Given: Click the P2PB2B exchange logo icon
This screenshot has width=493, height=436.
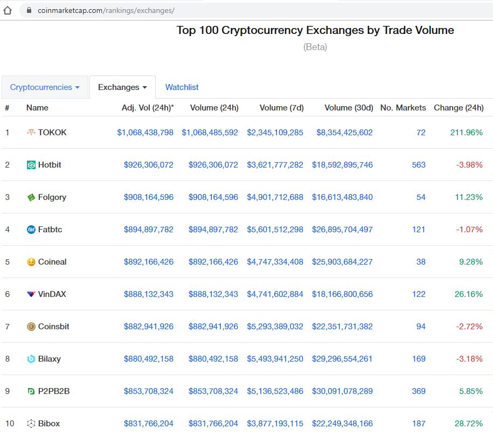Looking at the screenshot, I should click(x=31, y=391).
